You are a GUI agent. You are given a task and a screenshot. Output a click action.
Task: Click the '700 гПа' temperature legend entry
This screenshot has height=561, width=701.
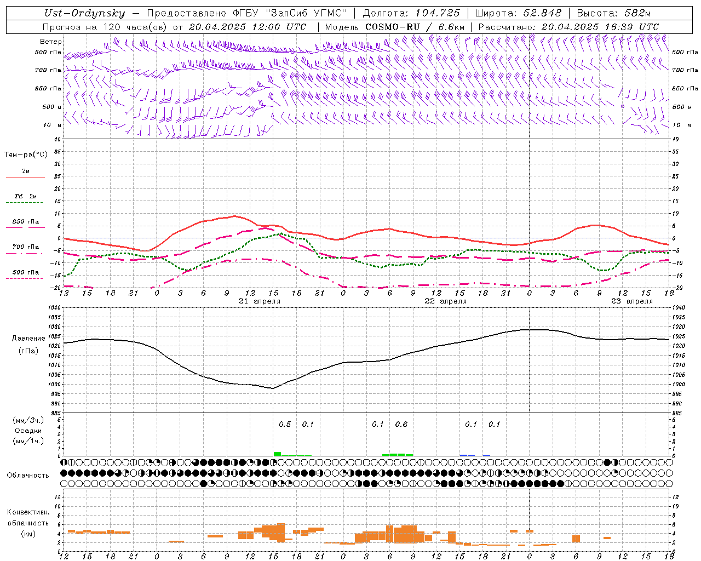pos(26,247)
